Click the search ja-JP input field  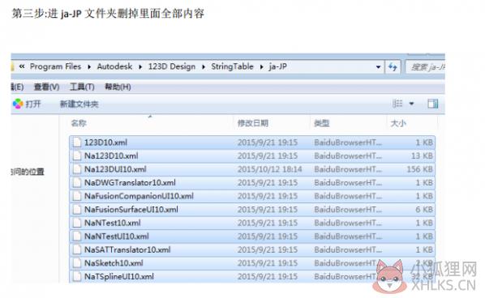click(x=426, y=67)
